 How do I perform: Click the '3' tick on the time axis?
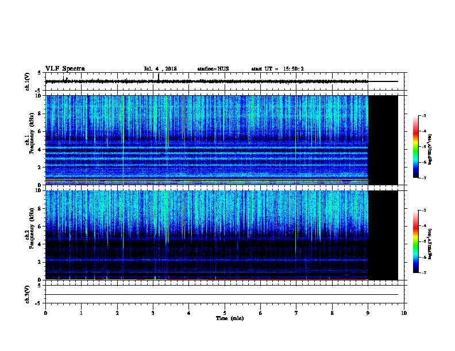pos(153,313)
